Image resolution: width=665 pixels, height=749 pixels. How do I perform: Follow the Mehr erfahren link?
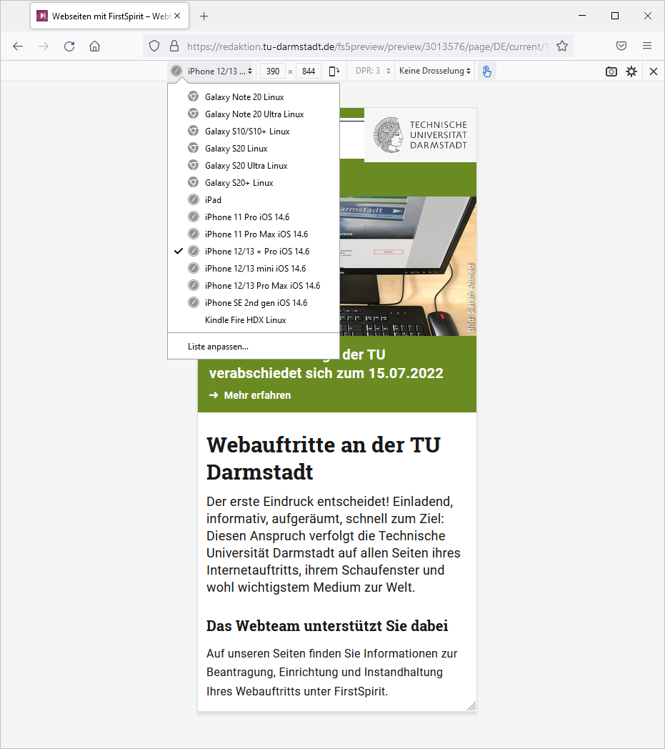tap(250, 395)
